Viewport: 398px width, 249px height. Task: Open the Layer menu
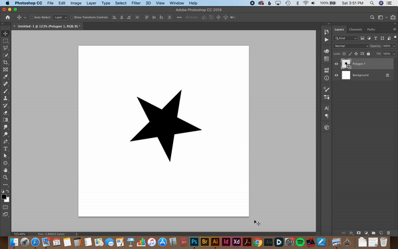click(x=91, y=3)
